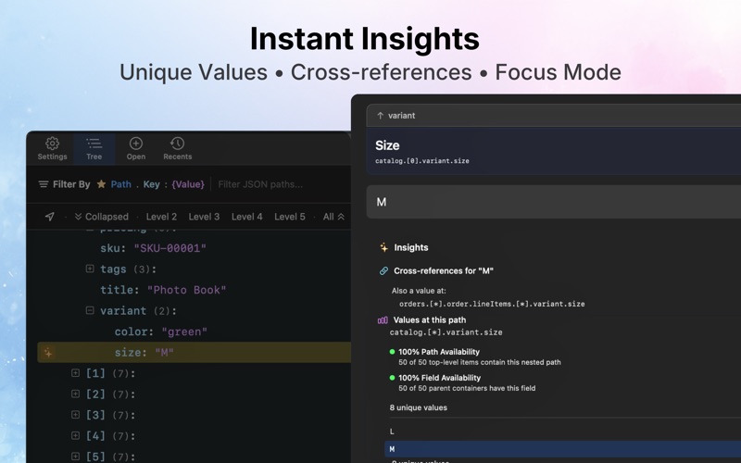Click the sparkle insights icon on size row

pyautogui.click(x=48, y=353)
